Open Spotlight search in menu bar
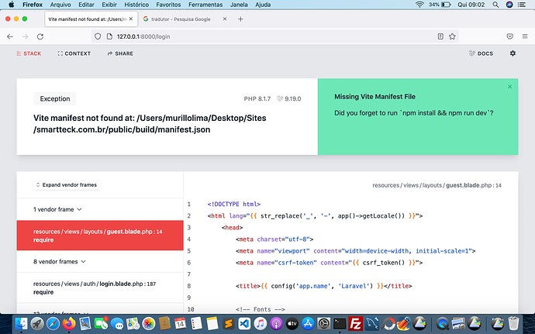The height and width of the screenshot is (334, 535). click(495, 5)
